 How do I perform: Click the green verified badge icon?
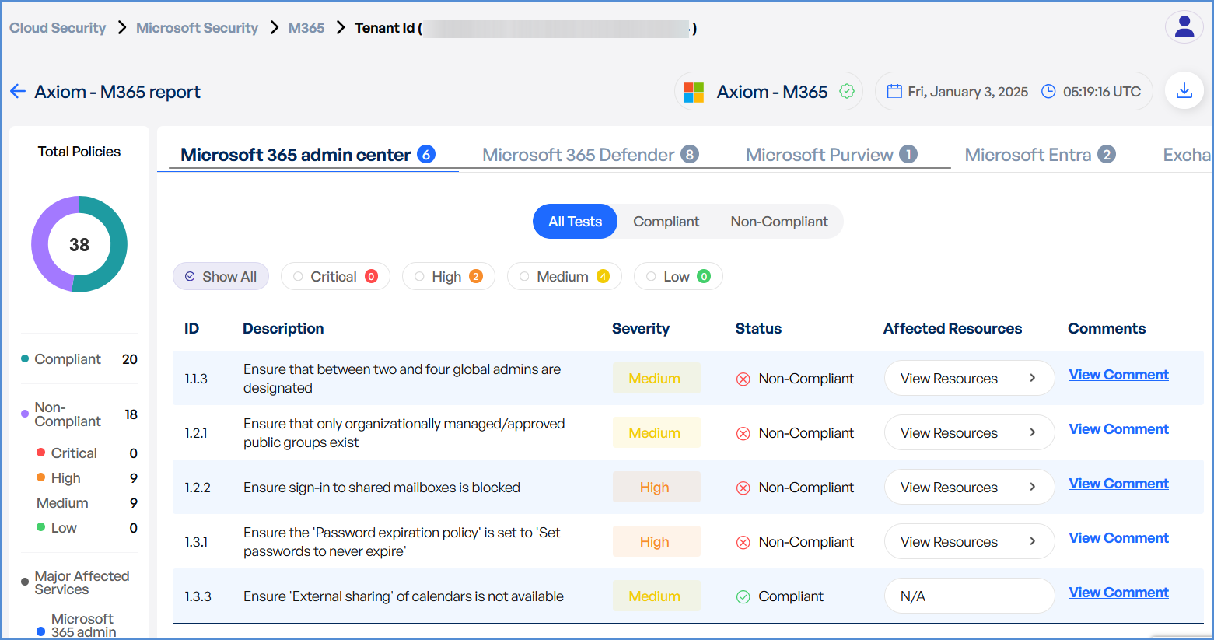coord(847,91)
